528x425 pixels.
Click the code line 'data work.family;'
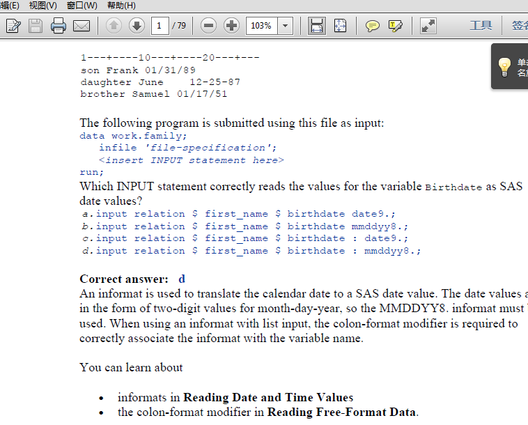tap(133, 136)
